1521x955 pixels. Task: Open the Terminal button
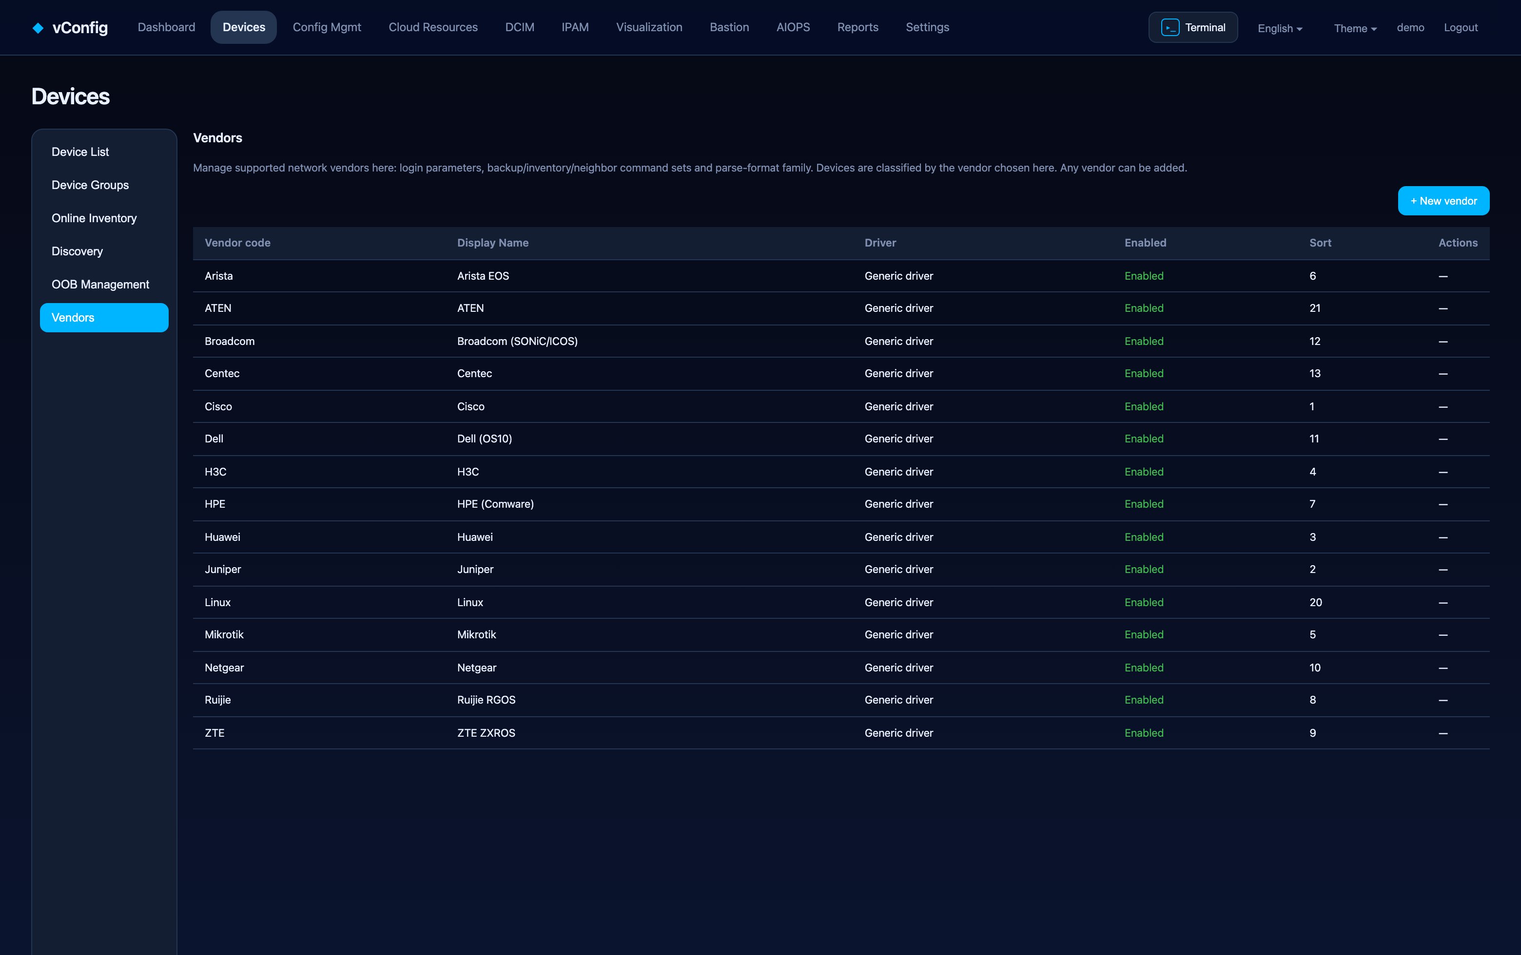pos(1192,28)
